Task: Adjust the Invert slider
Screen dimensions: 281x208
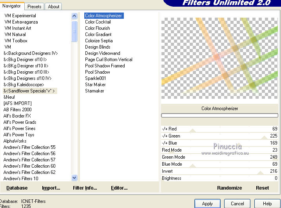Action: (x=220, y=171)
